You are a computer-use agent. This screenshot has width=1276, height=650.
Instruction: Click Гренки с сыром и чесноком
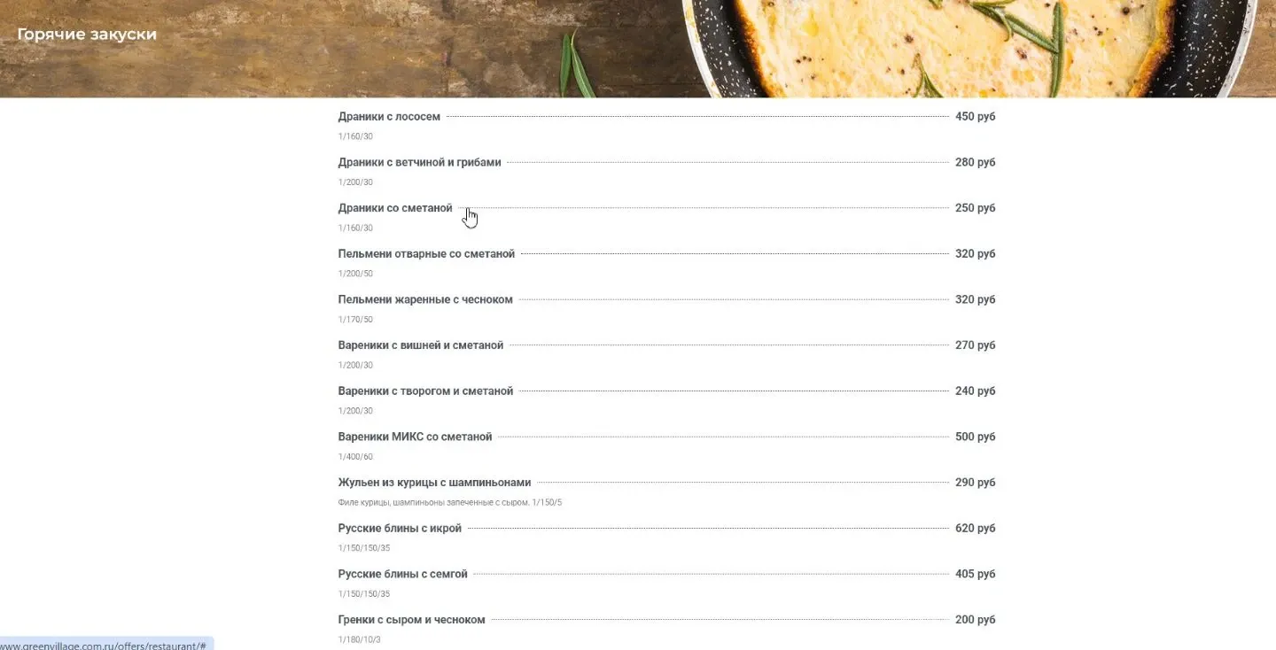411,621
